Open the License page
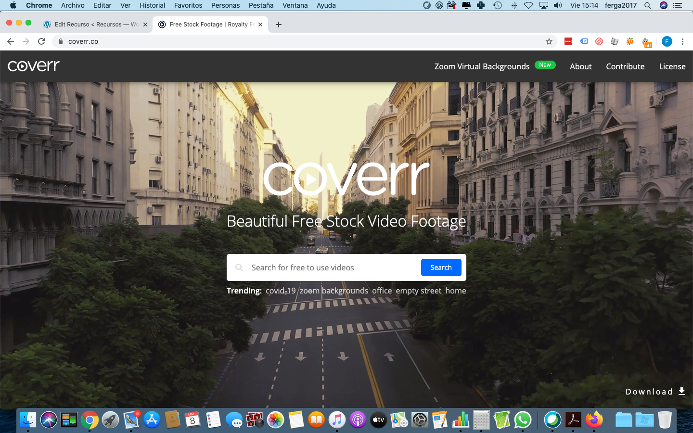Viewport: 693px width, 433px height. click(672, 66)
